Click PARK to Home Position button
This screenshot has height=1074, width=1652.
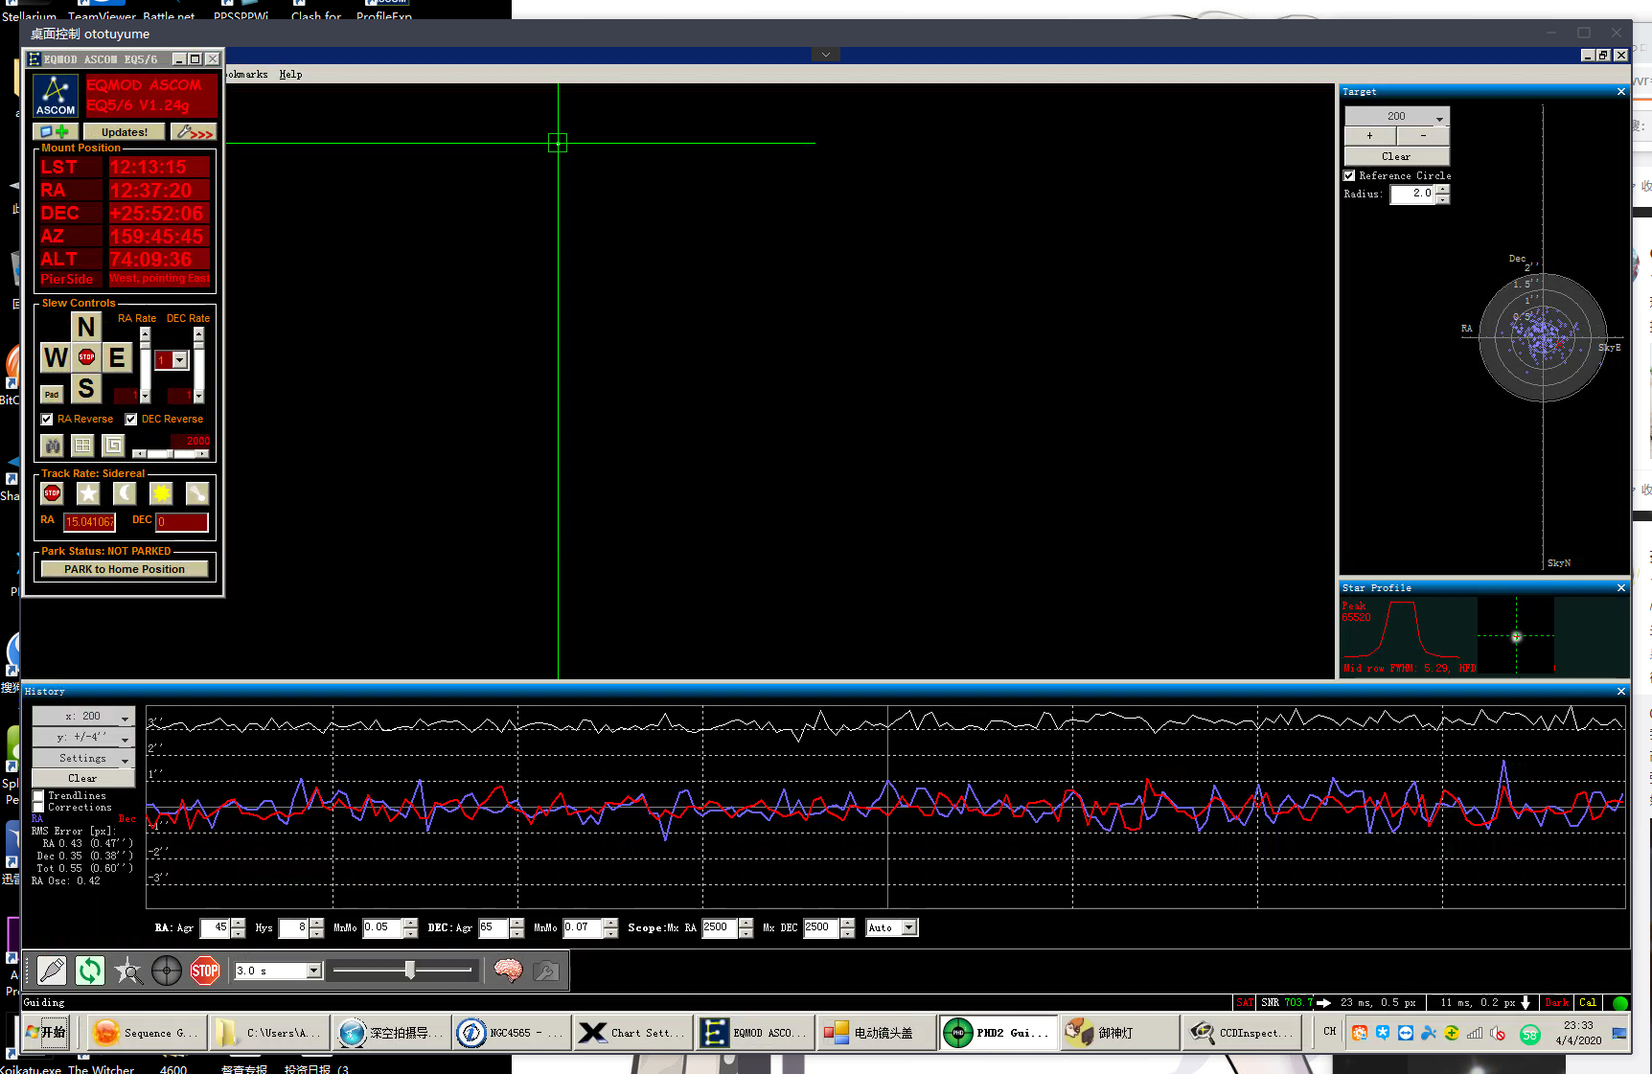pos(125,569)
